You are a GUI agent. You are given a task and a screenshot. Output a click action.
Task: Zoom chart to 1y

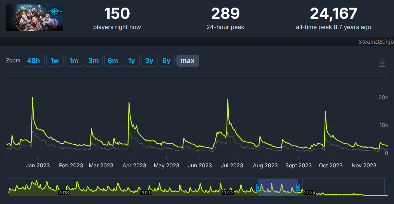coord(132,61)
